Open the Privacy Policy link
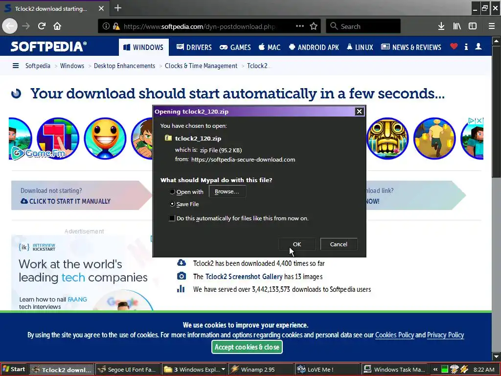Image resolution: width=501 pixels, height=376 pixels. click(445, 335)
